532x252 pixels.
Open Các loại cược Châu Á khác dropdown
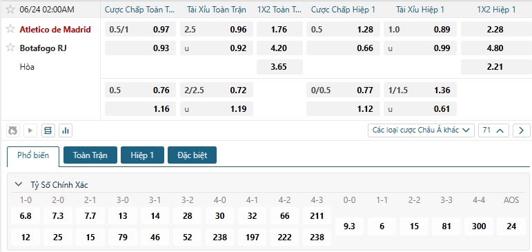421,130
